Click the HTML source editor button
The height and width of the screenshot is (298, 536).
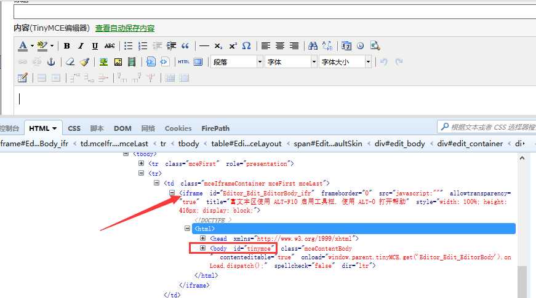coord(183,62)
